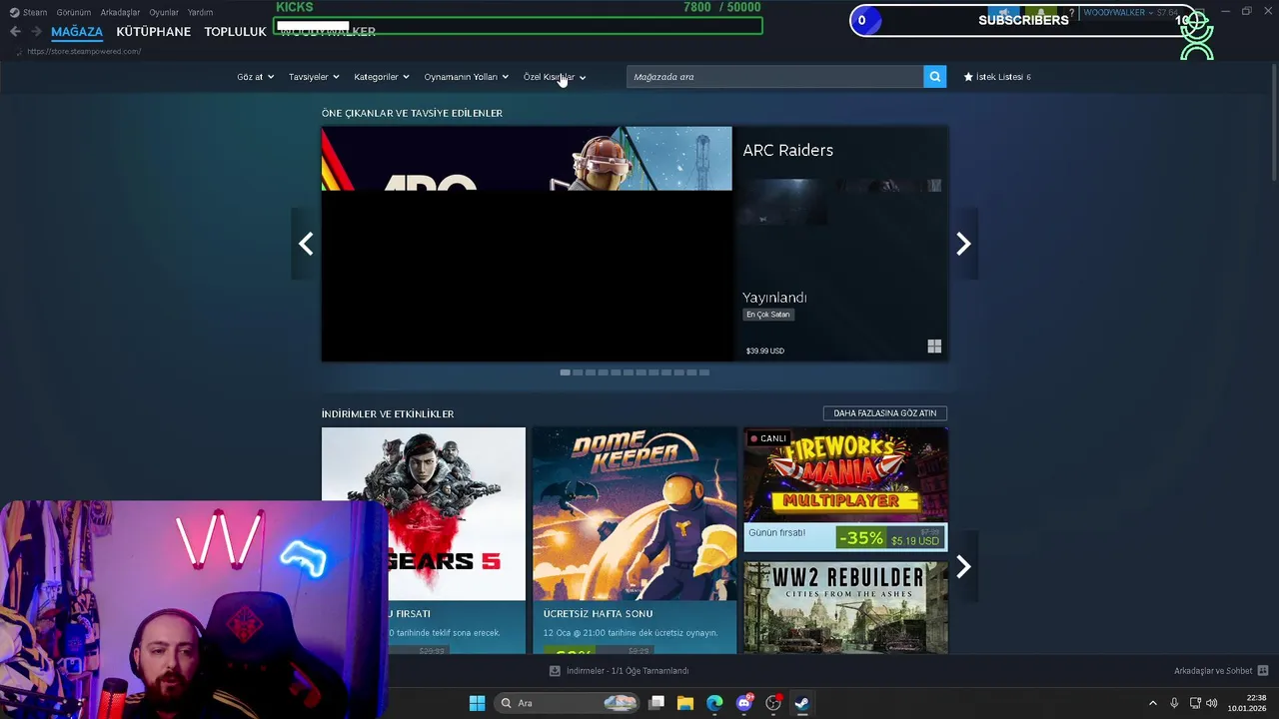Show hidden tray icons chevron

click(1152, 703)
